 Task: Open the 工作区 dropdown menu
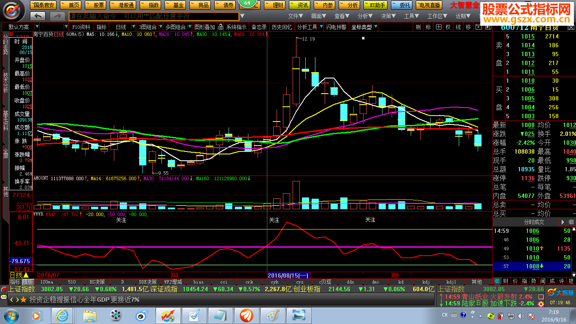(x=437, y=16)
